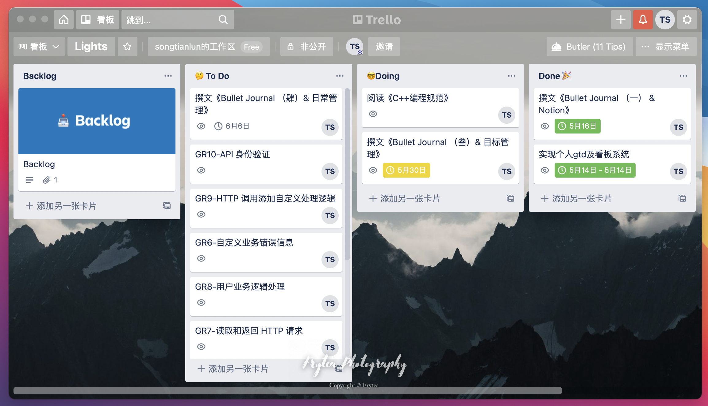The width and height of the screenshot is (708, 406).
Task: Click template icon in Backlog list footer
Action: pos(167,205)
